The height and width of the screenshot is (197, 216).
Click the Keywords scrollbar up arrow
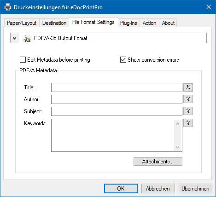(x=178, y=124)
